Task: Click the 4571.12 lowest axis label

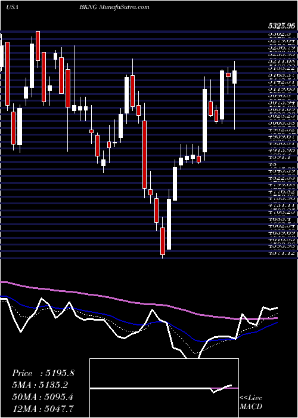Action: (282, 253)
